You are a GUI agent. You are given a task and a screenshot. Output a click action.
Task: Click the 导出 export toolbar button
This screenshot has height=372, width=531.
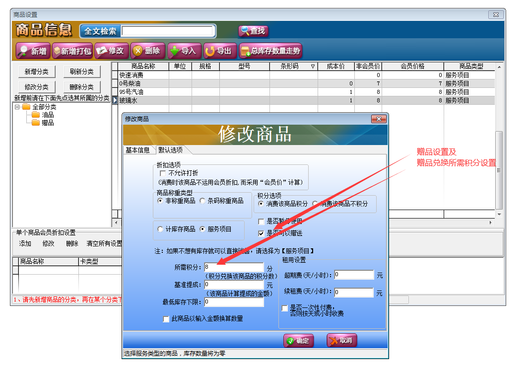click(x=219, y=51)
